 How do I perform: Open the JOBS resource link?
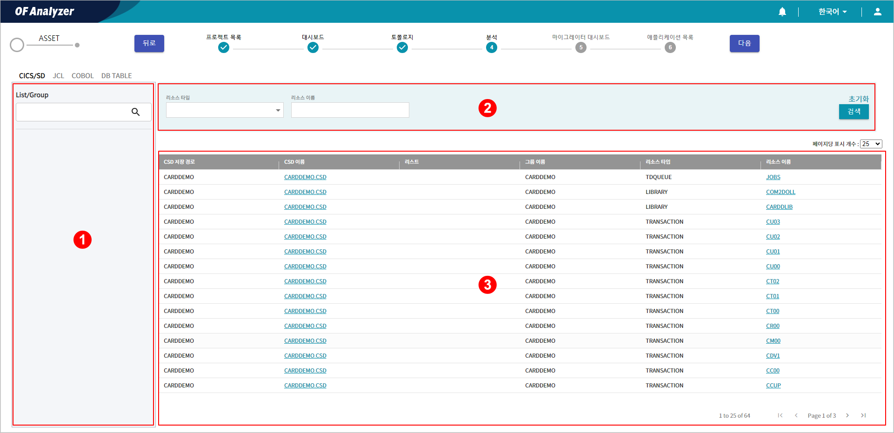(x=773, y=177)
